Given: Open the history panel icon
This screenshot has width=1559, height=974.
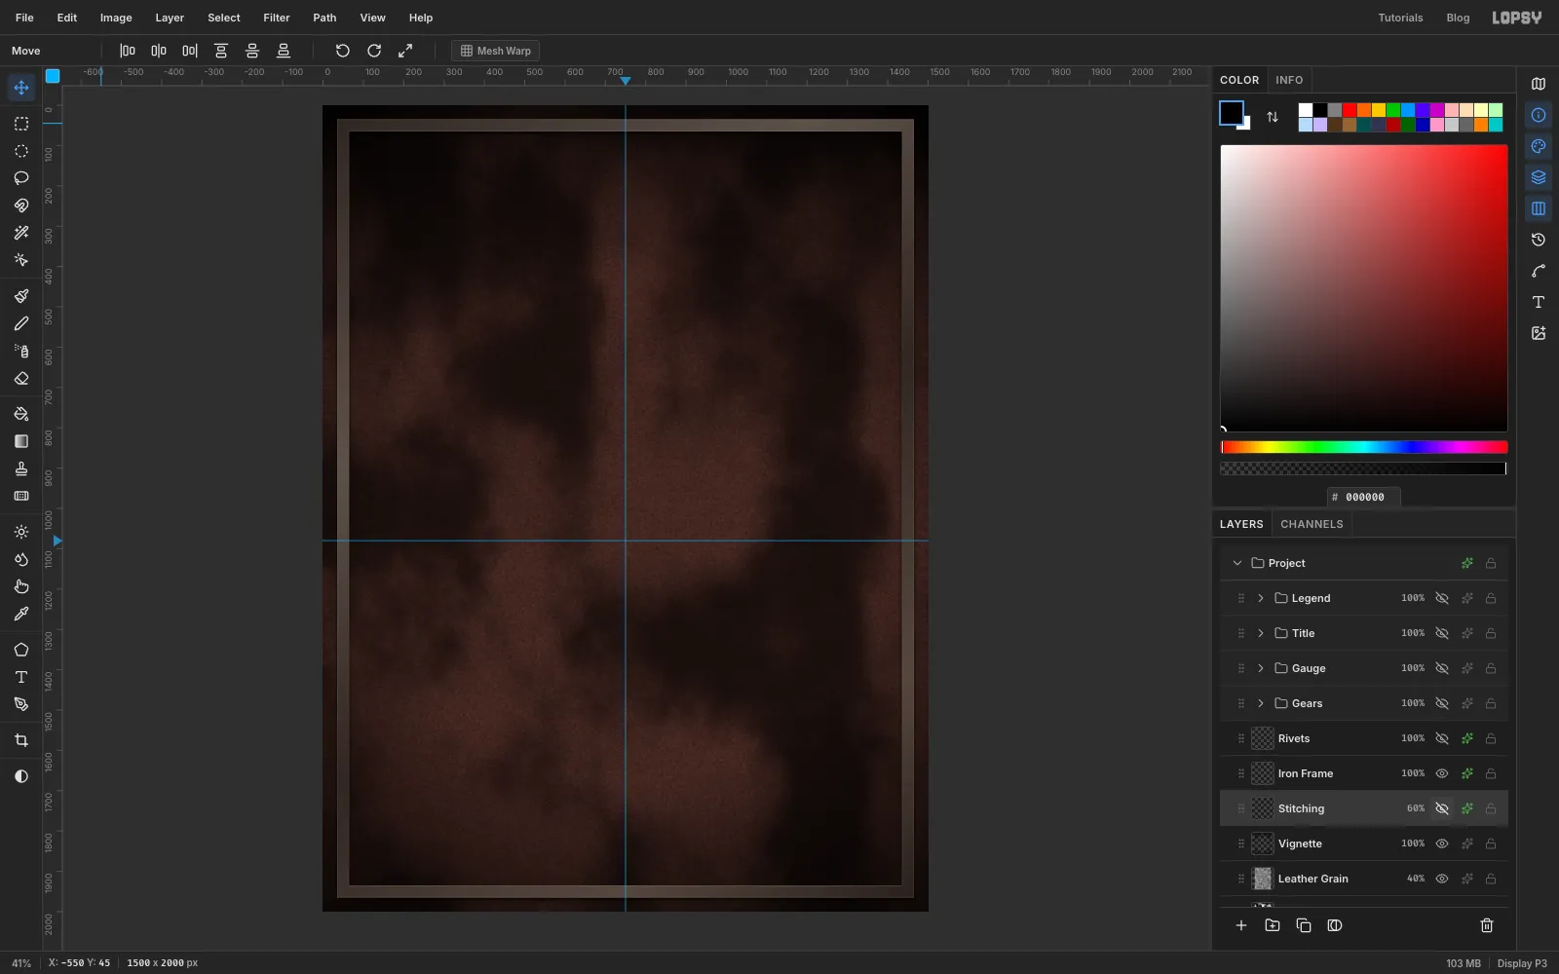Looking at the screenshot, I should click(x=1539, y=240).
